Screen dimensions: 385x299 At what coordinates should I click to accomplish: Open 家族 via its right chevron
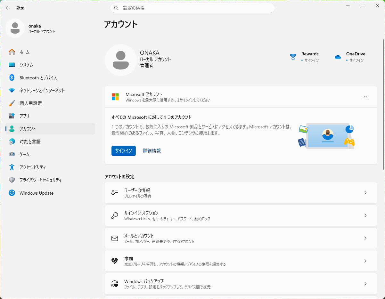tap(365, 261)
